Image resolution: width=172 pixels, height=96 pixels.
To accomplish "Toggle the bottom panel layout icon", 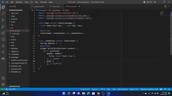I will [148, 2].
